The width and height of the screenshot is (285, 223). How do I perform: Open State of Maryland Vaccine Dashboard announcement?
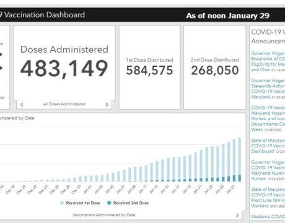tap(268, 146)
